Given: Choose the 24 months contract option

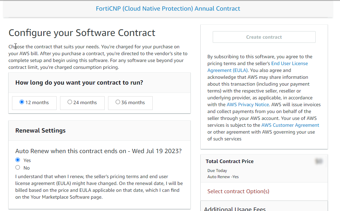Looking at the screenshot, I should point(70,102).
